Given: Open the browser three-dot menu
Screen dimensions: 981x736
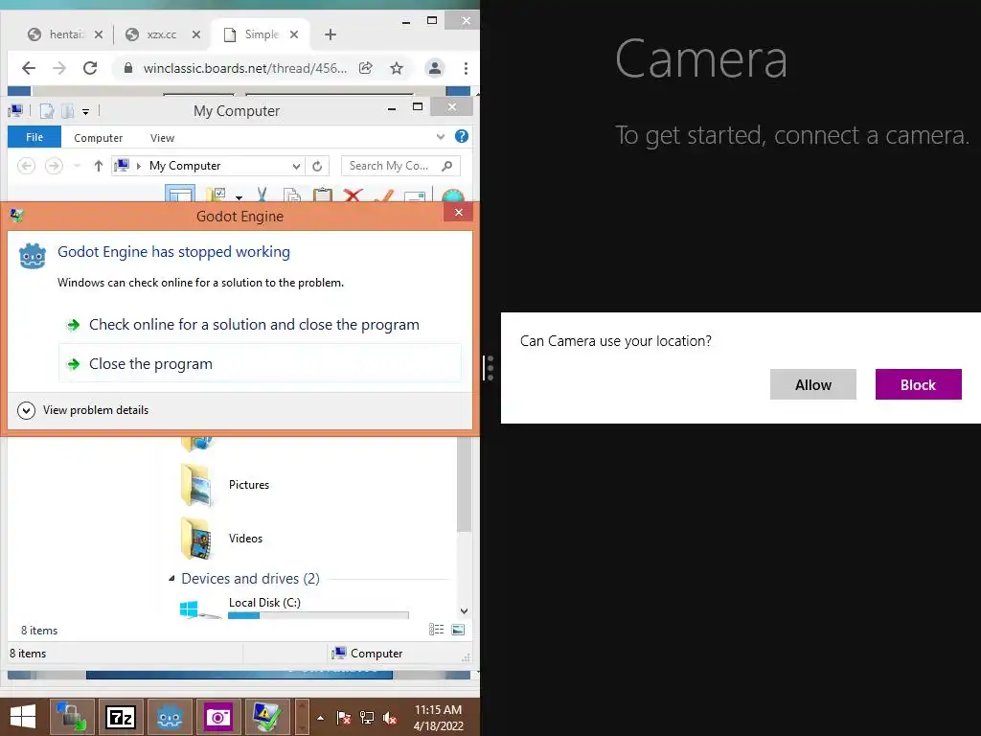Looking at the screenshot, I should click(466, 68).
